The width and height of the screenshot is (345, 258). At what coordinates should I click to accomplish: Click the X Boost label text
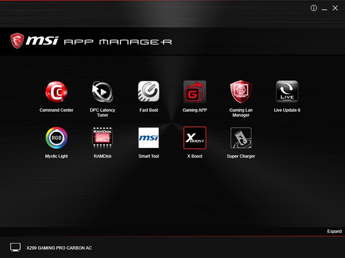tap(195, 156)
